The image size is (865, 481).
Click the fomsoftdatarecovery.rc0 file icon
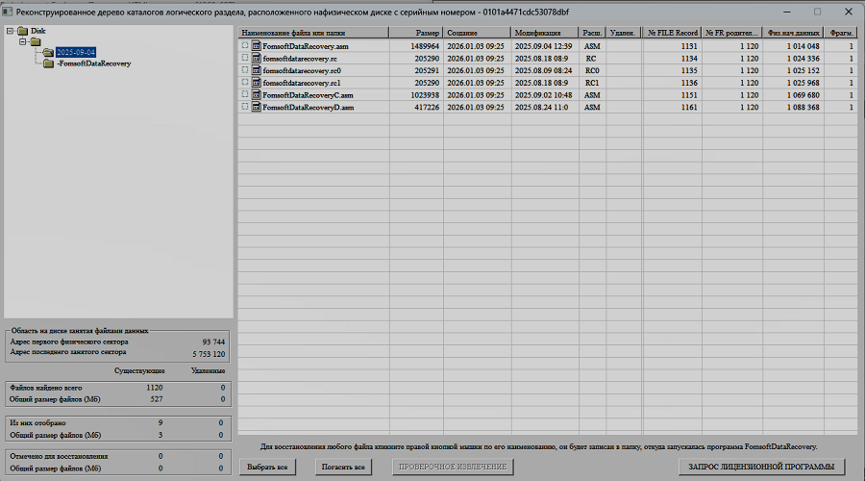click(x=257, y=70)
